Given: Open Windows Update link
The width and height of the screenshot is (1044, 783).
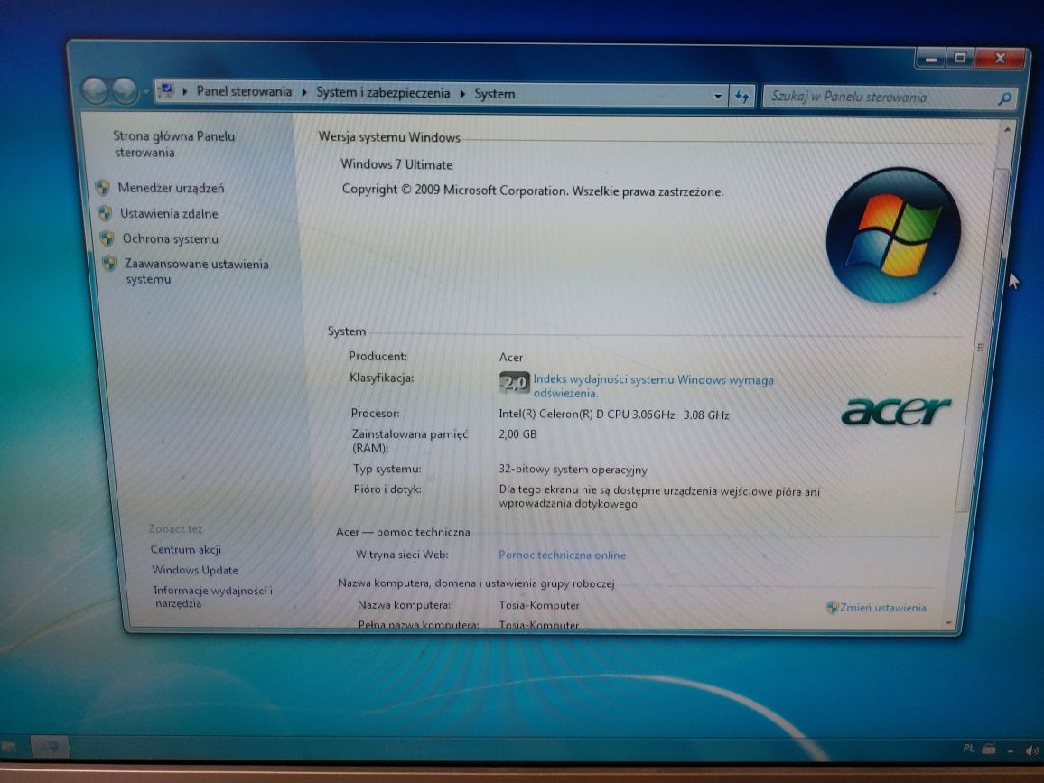Looking at the screenshot, I should click(195, 570).
